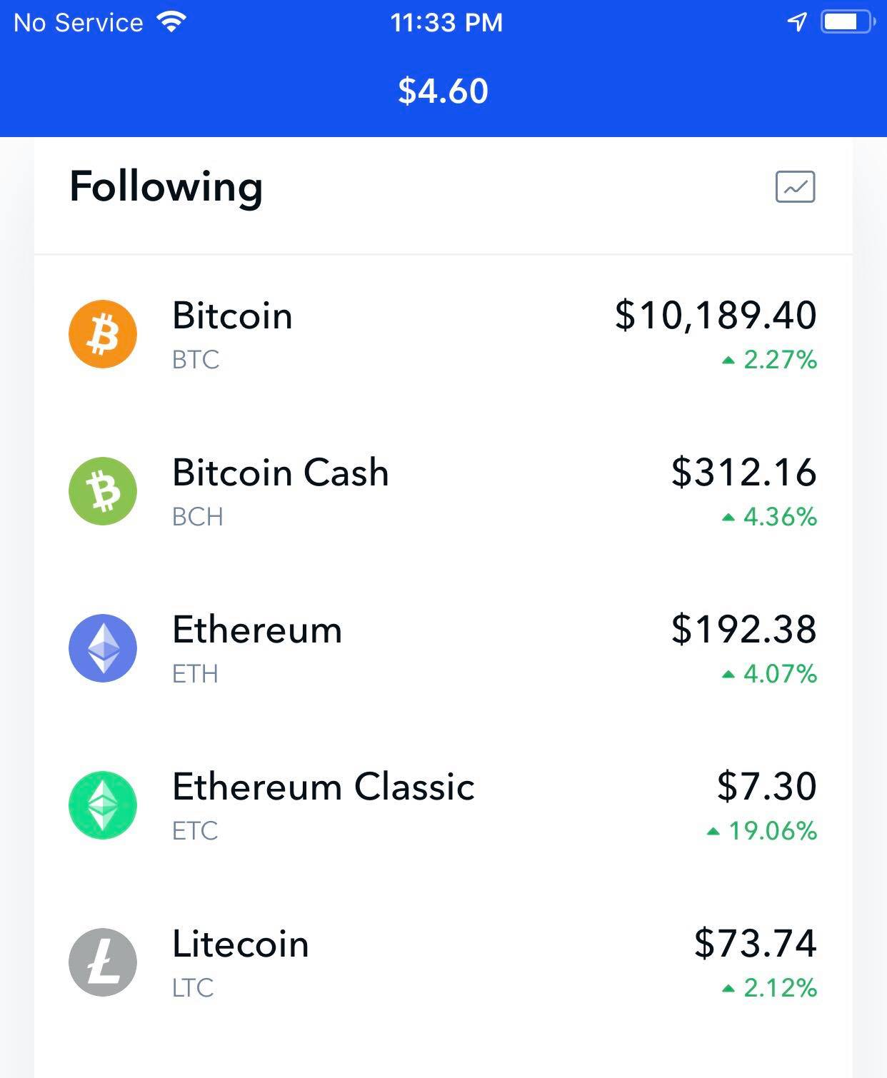Image resolution: width=887 pixels, height=1078 pixels.
Task: Tap the orange Bitcoin coin icon
Action: (x=103, y=334)
